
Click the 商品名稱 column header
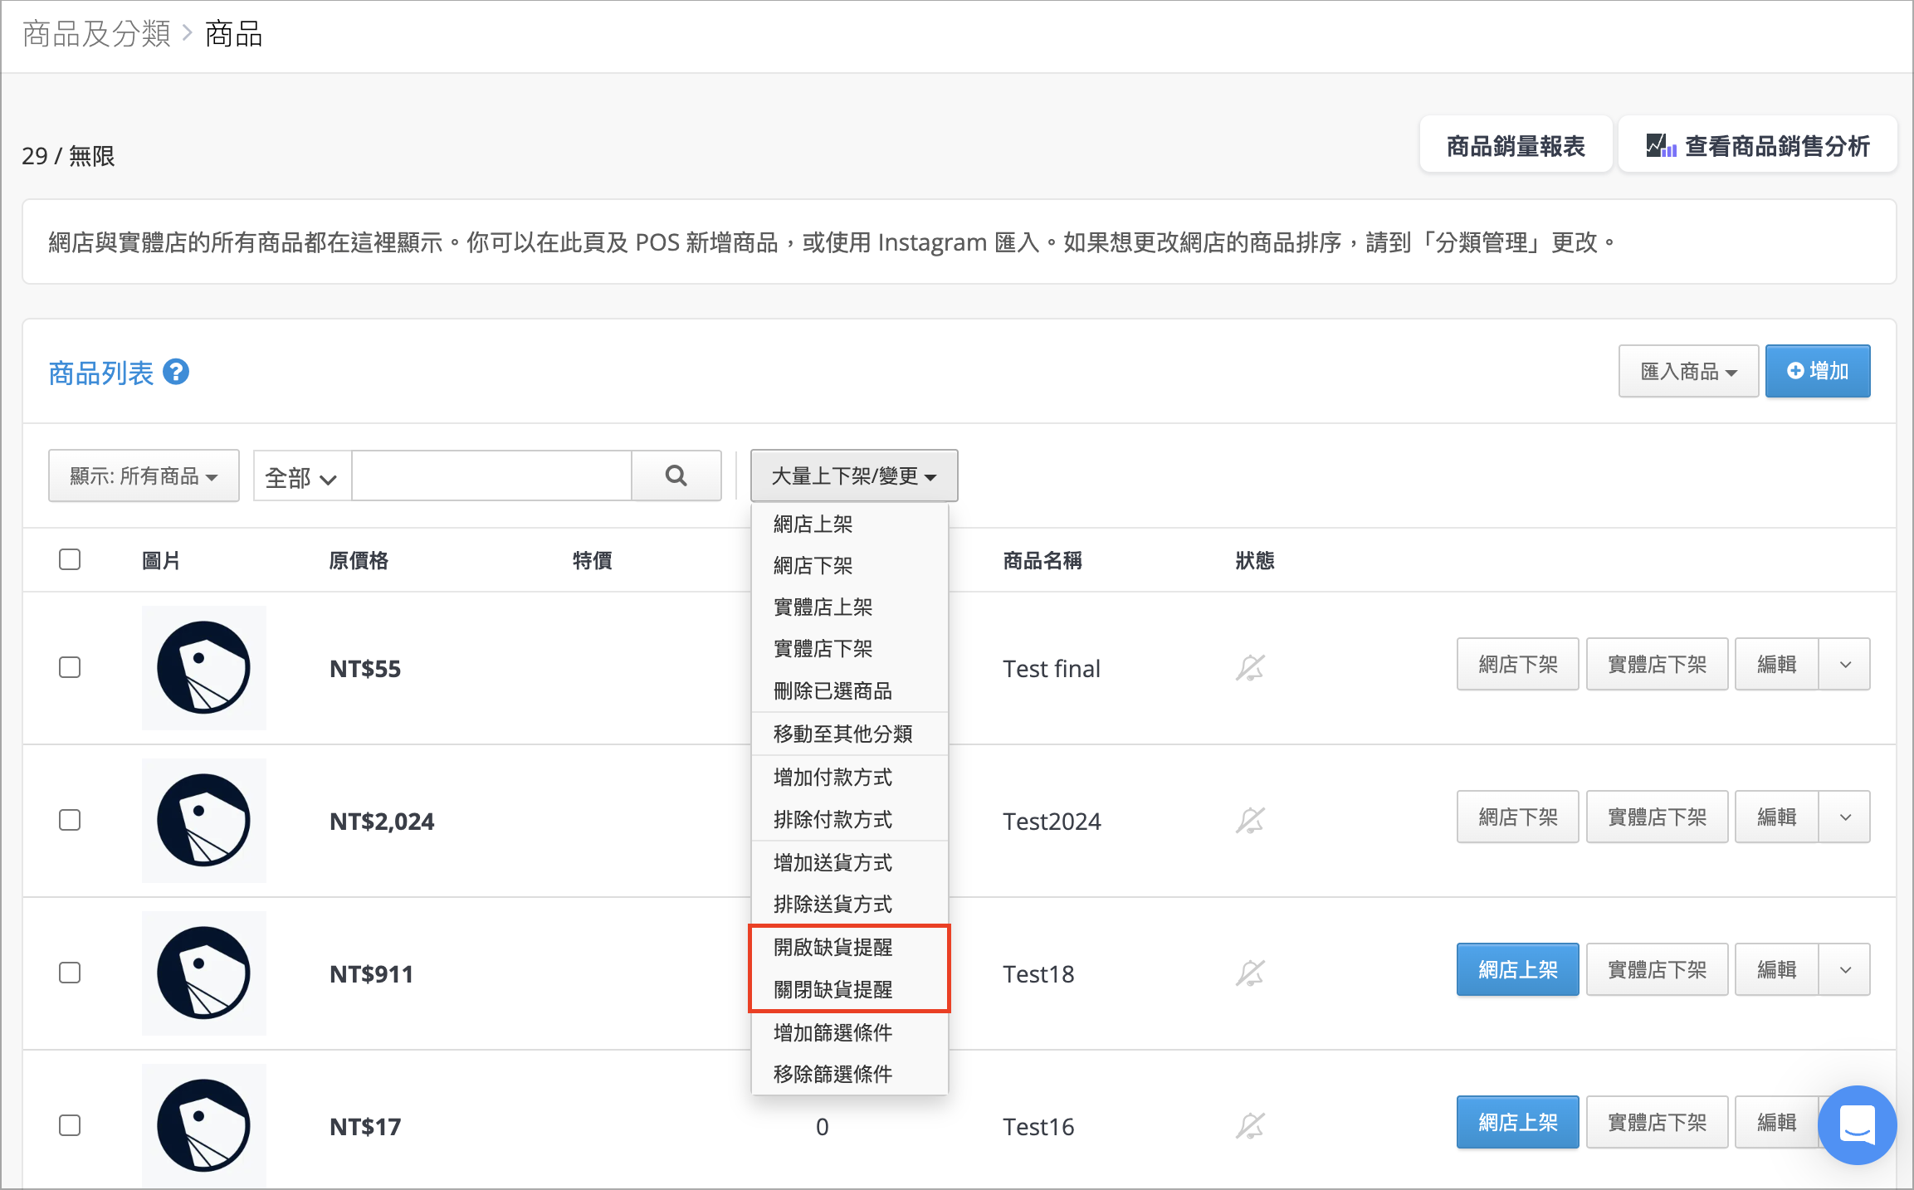tap(1042, 560)
